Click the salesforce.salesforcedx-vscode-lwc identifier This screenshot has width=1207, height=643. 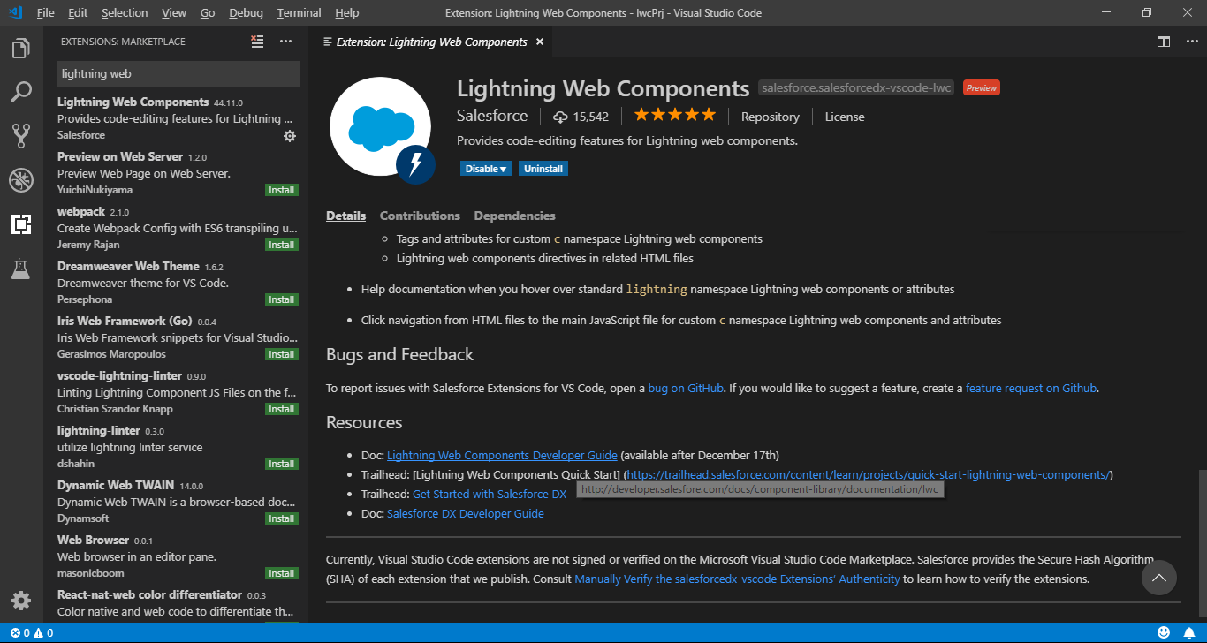coord(856,87)
